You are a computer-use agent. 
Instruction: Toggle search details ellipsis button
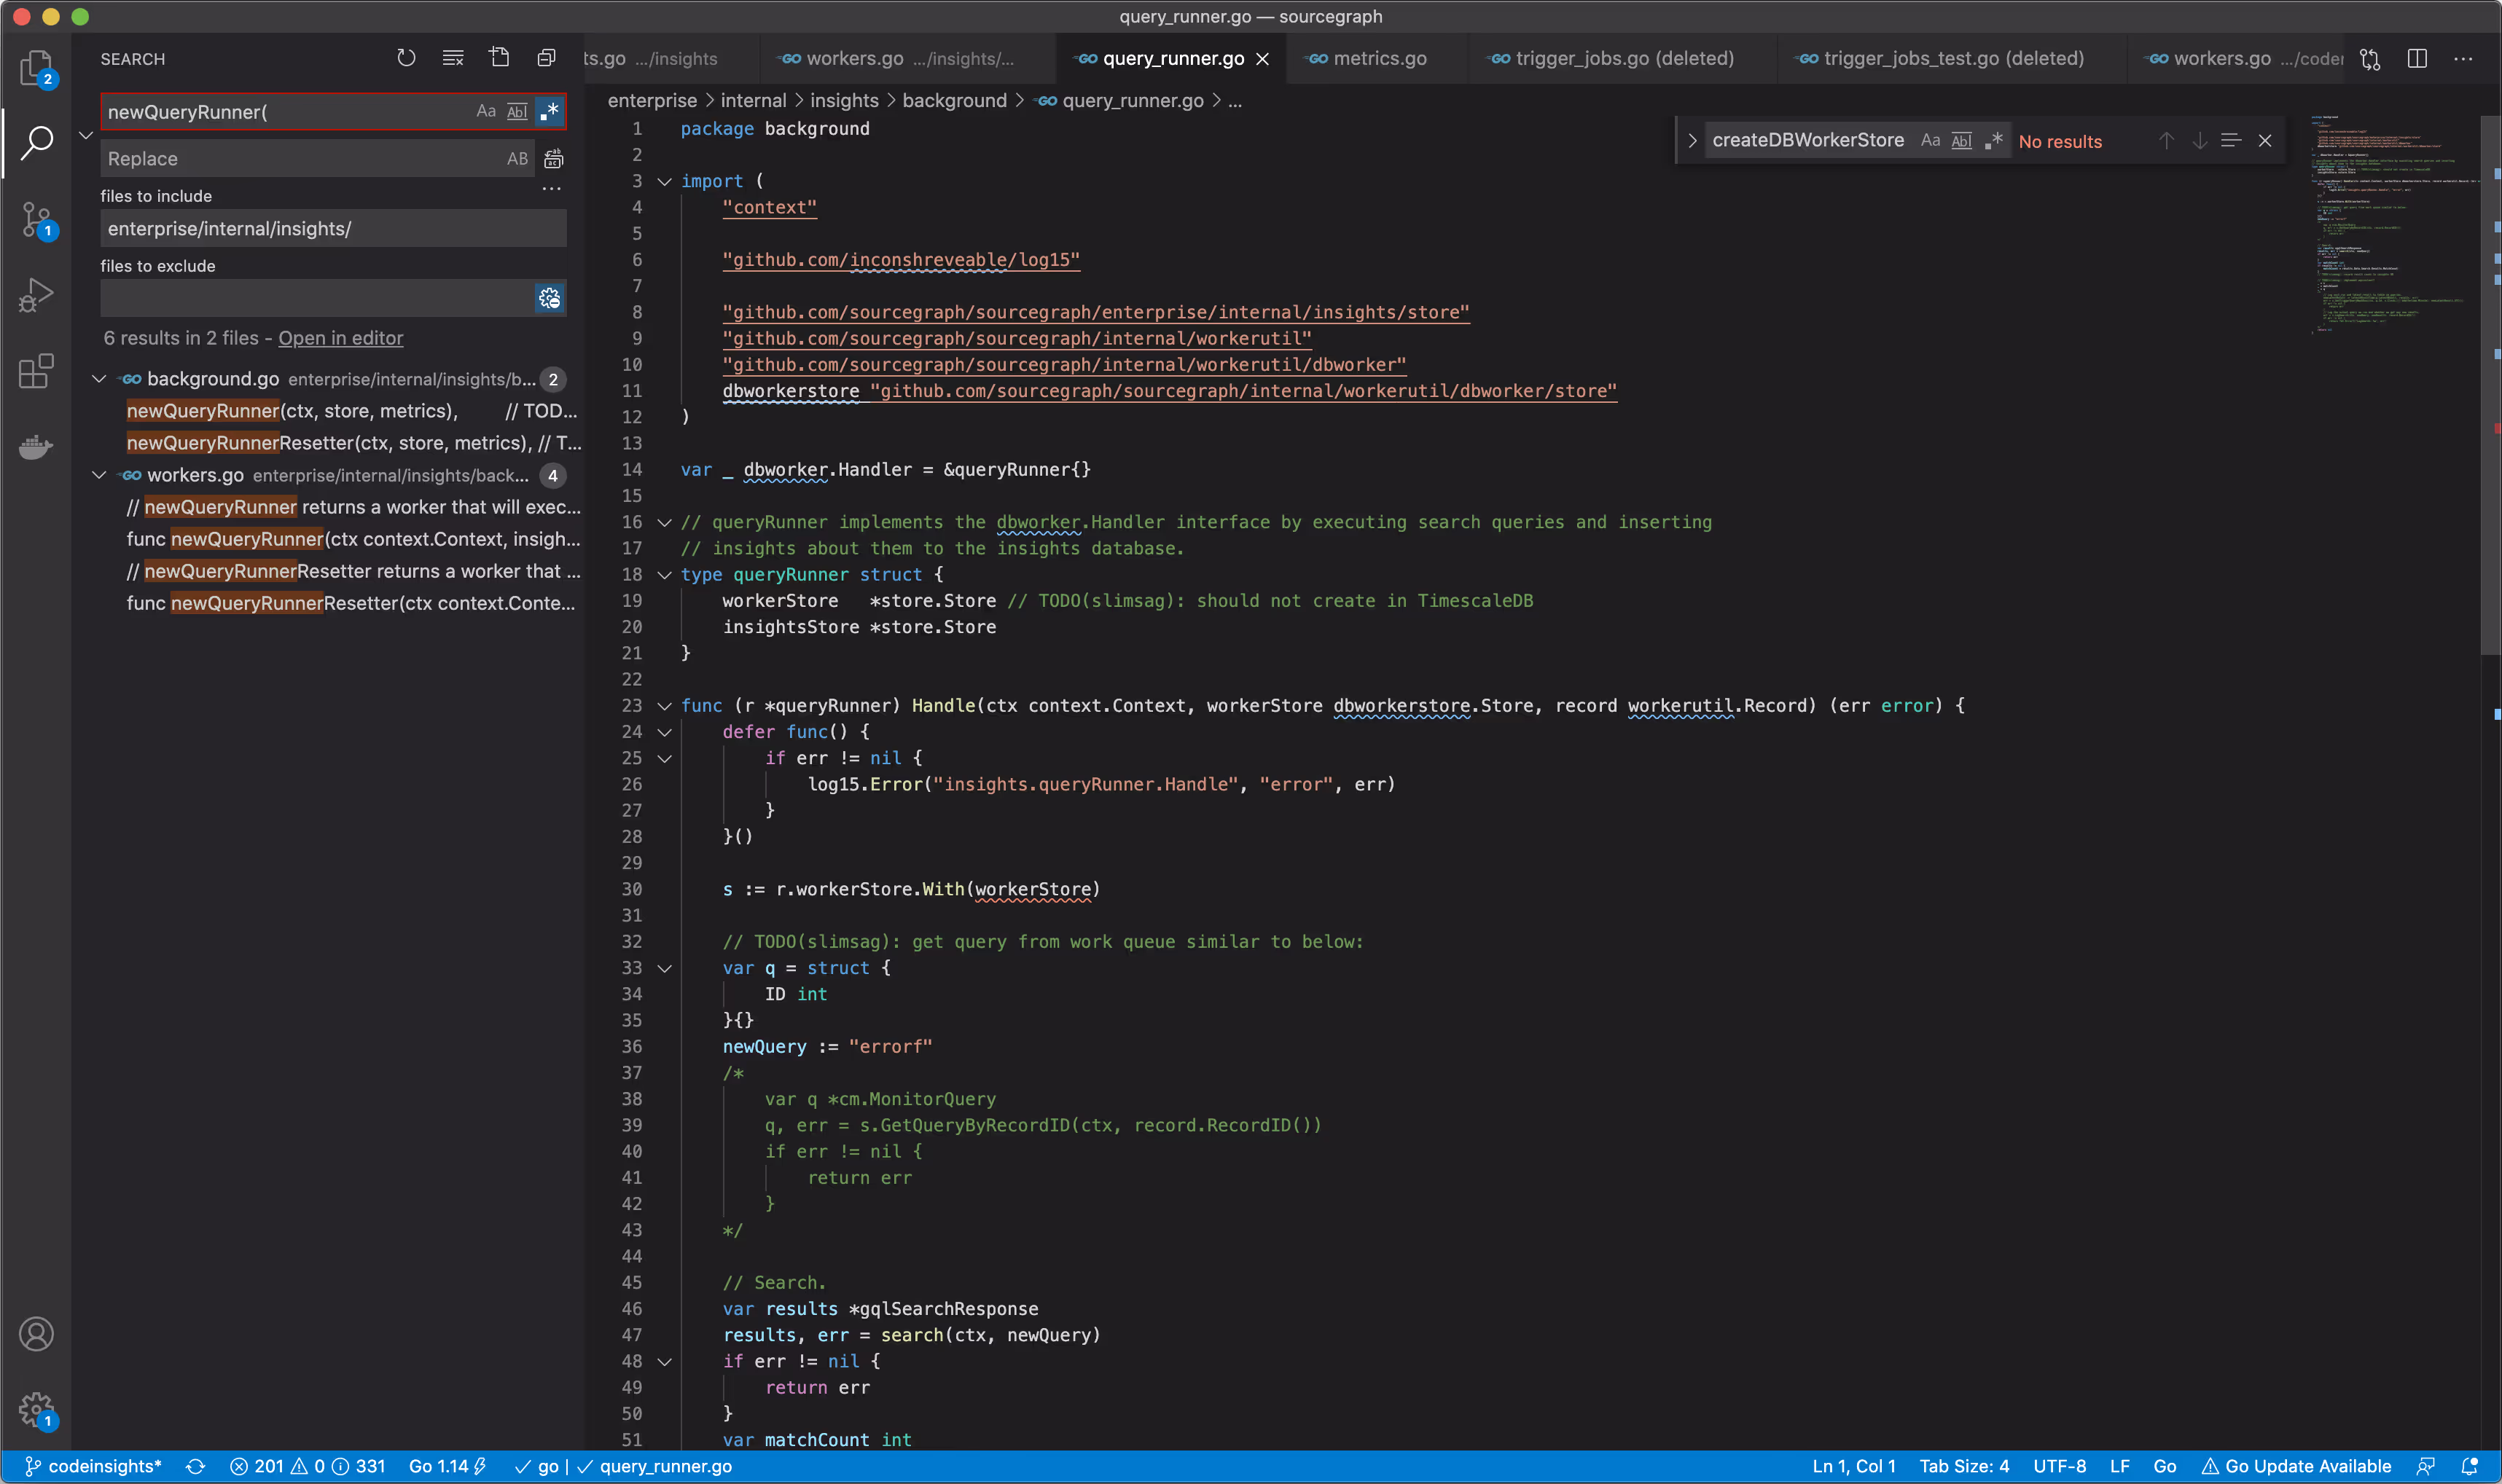coord(551,189)
